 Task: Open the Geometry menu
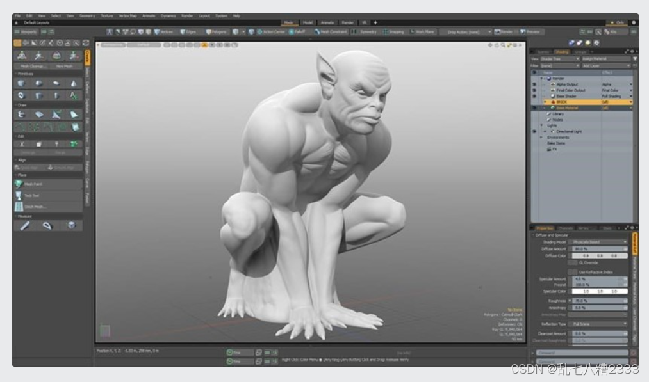(86, 15)
